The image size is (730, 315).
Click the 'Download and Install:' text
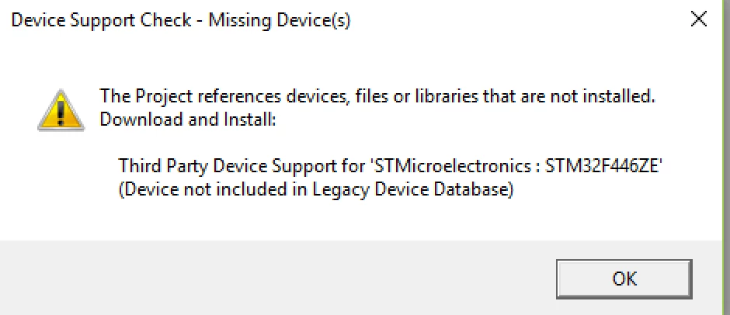[x=188, y=119]
